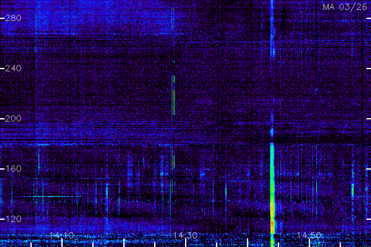Click the 14:30 time axis label

tap(185, 235)
